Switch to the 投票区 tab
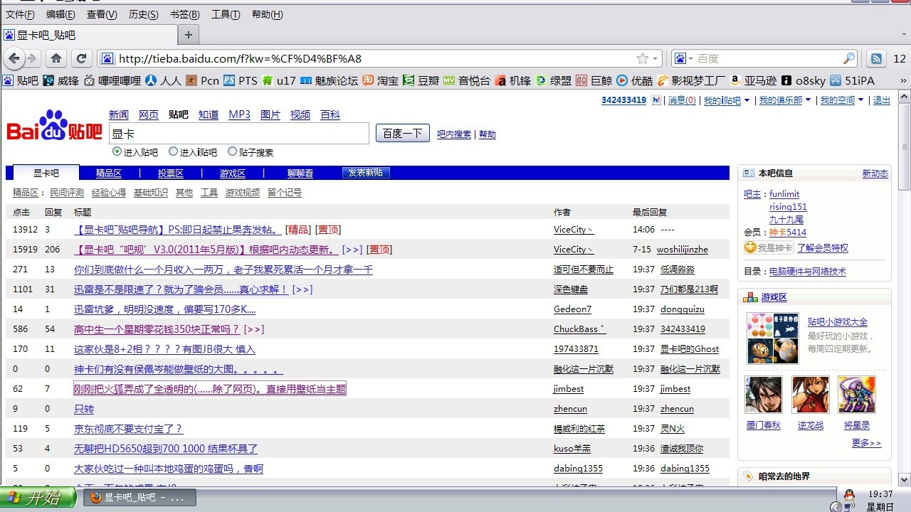911x512 pixels. click(171, 173)
